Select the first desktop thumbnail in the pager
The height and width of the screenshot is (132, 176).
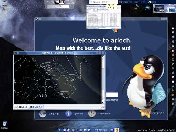click(x=159, y=9)
